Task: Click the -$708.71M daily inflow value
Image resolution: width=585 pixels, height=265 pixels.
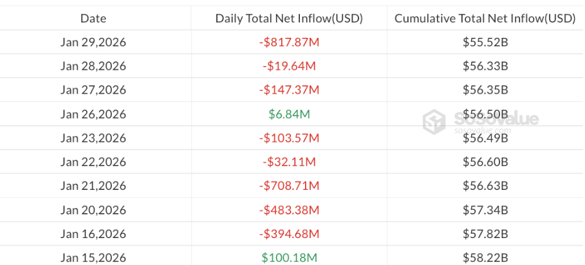Action: coord(289,186)
